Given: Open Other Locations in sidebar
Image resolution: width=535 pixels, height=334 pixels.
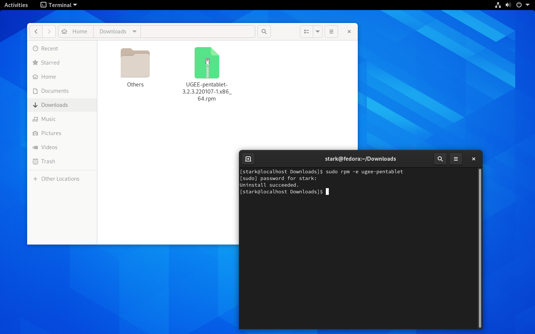Looking at the screenshot, I should point(62,179).
